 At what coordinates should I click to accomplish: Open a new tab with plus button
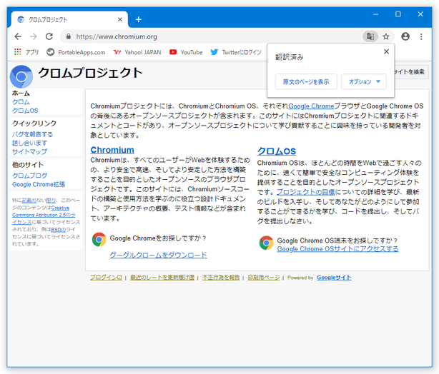click(138, 19)
